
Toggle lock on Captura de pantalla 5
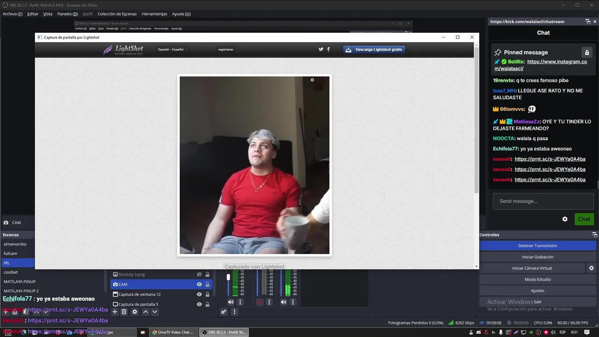pyautogui.click(x=207, y=304)
